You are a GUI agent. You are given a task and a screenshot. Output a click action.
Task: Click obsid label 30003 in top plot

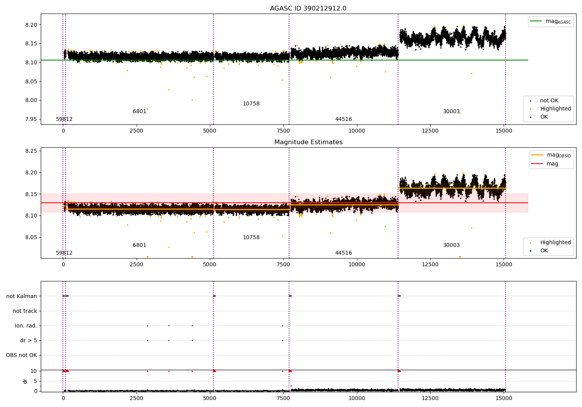(x=451, y=112)
